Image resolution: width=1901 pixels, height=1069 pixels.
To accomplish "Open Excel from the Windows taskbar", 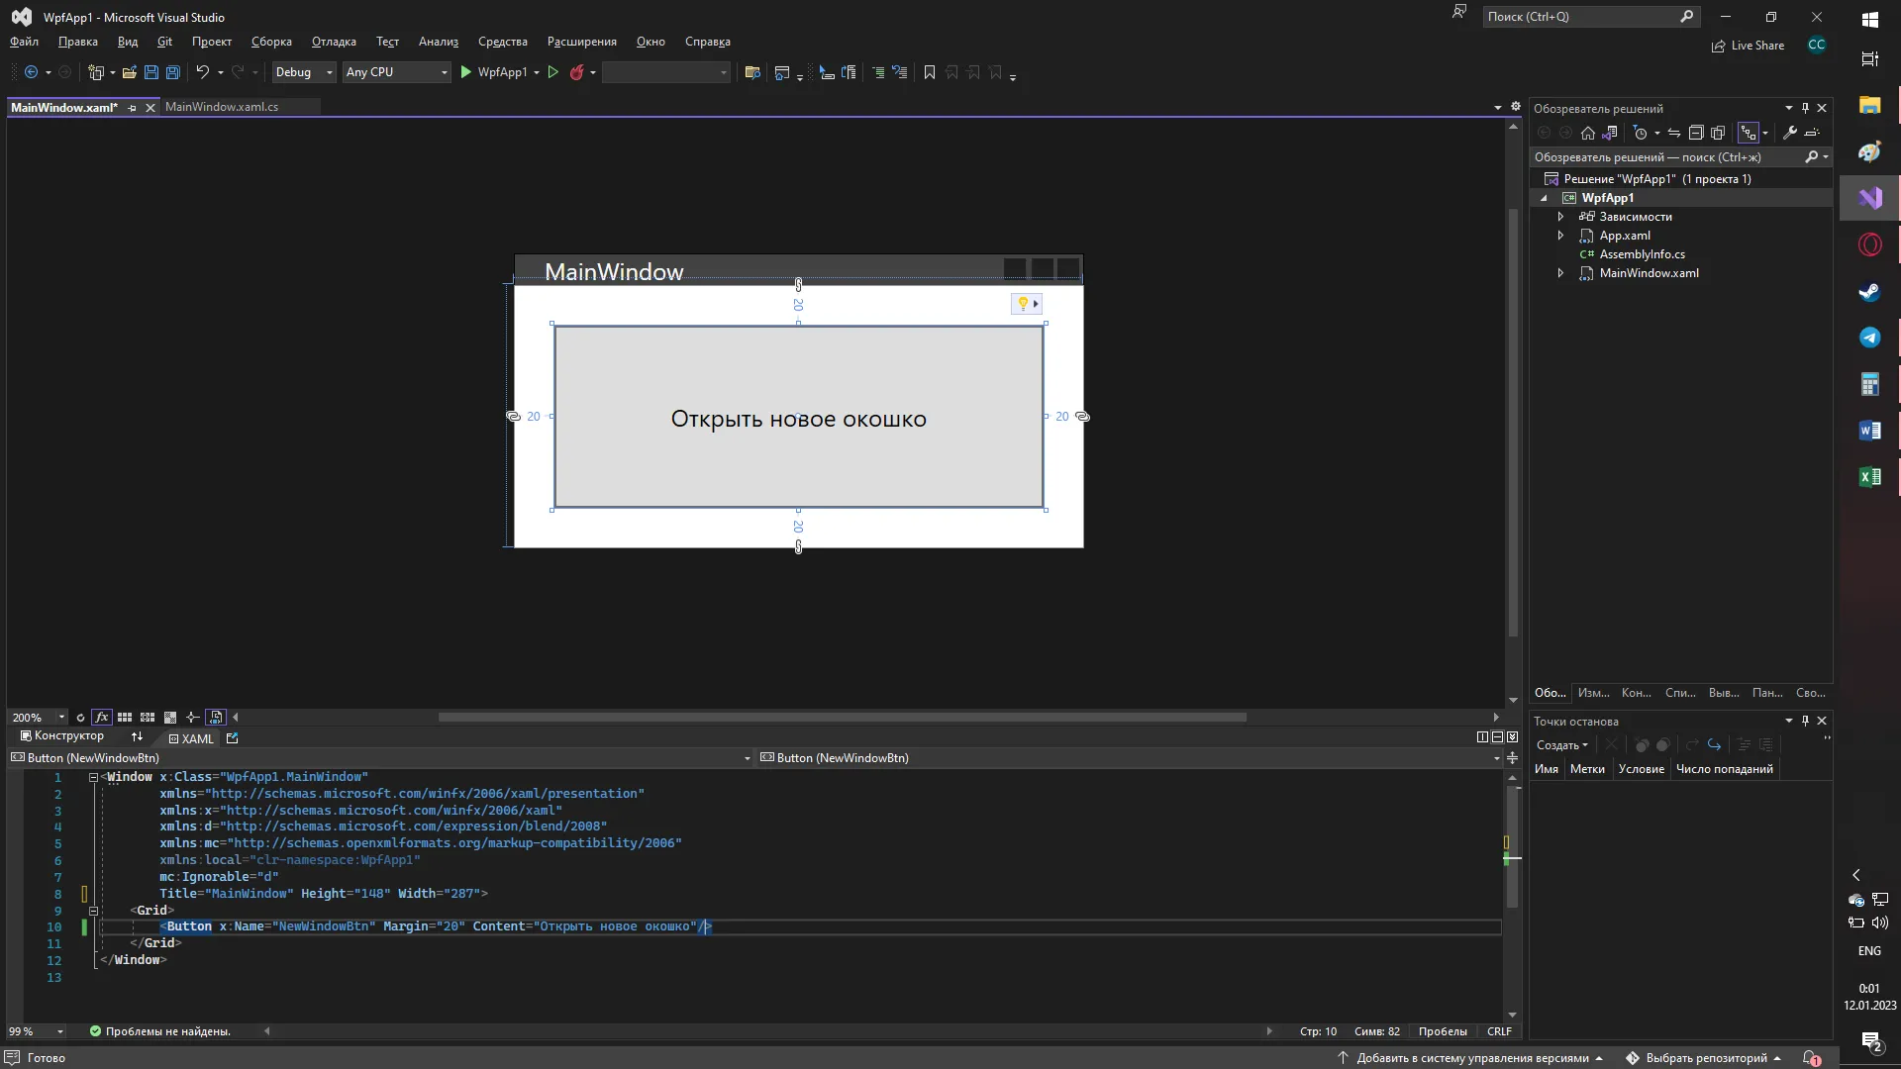I will tap(1869, 477).
